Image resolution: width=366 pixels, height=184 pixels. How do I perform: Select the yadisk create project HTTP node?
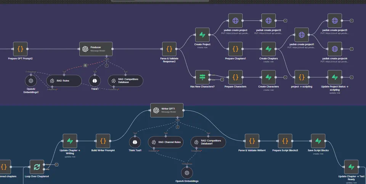click(236, 21)
